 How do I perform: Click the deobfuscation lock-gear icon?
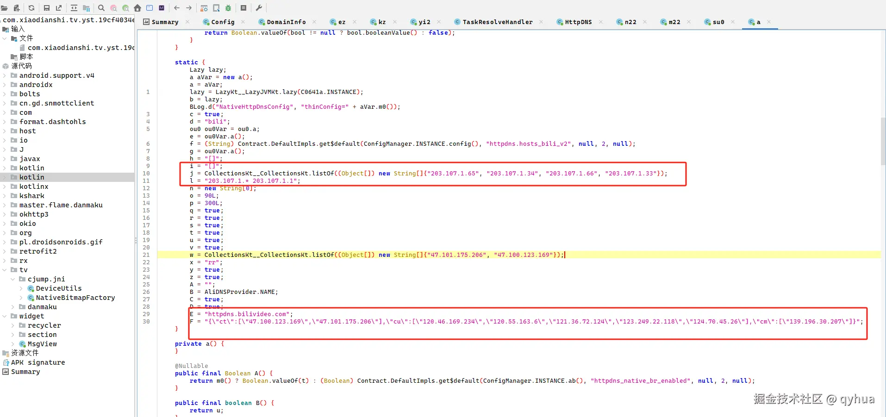point(204,8)
